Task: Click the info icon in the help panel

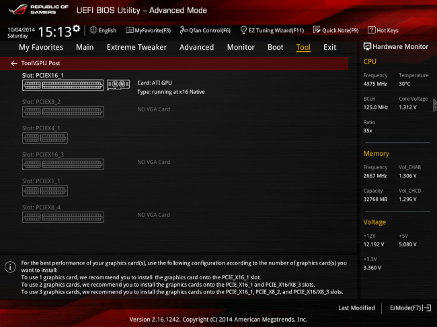Action: (x=10, y=267)
